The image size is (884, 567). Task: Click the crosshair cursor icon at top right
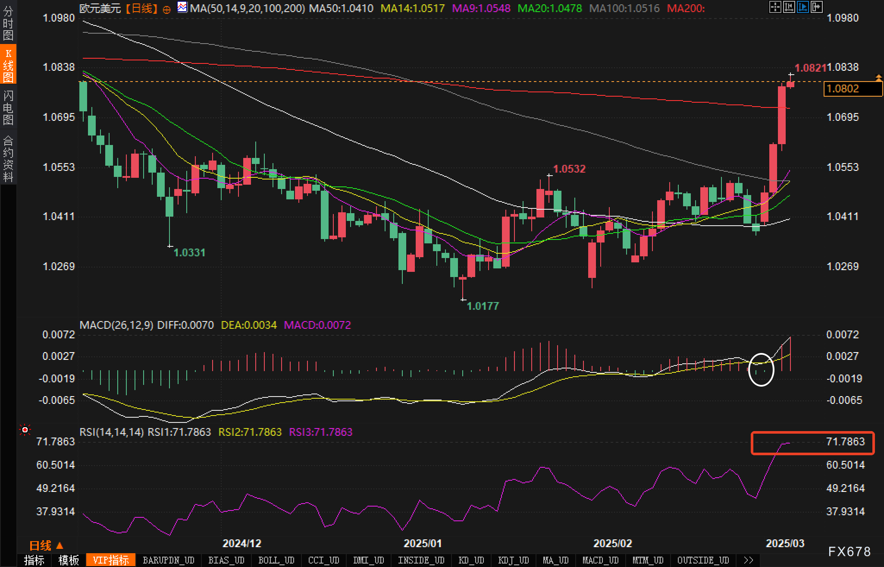(x=775, y=7)
